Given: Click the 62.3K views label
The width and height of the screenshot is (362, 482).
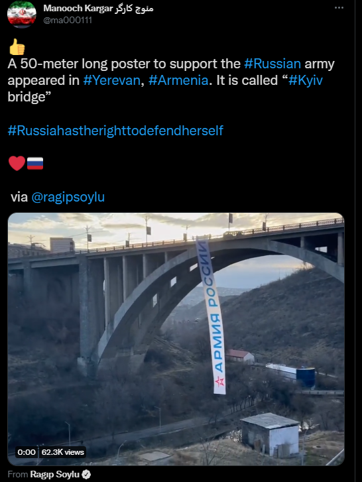Looking at the screenshot, I should click(63, 452).
